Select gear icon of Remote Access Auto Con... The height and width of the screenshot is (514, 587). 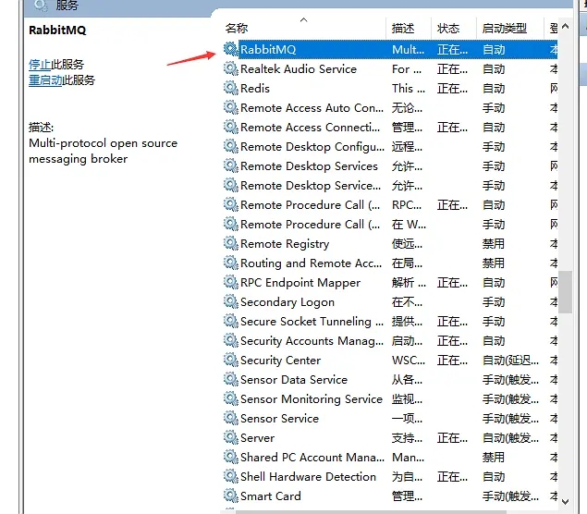(230, 108)
